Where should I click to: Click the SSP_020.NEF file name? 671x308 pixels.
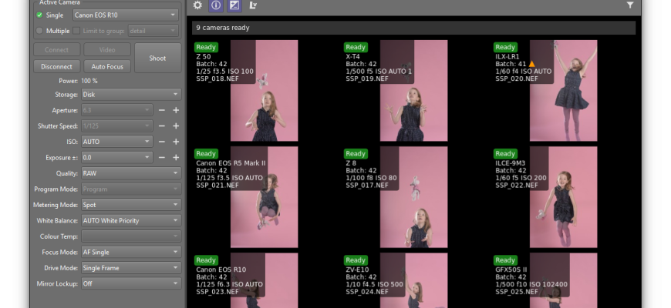[517, 79]
